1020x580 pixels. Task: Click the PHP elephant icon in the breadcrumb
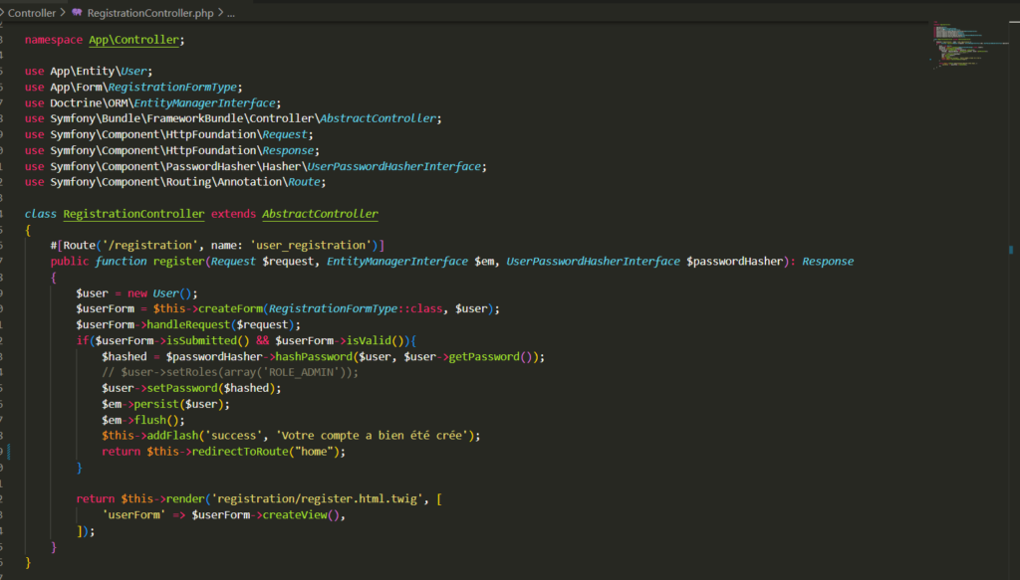click(x=77, y=13)
